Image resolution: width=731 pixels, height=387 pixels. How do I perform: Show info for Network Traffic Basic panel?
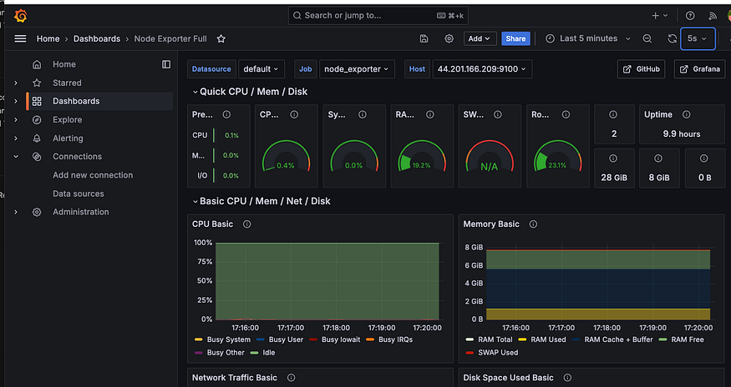click(292, 378)
